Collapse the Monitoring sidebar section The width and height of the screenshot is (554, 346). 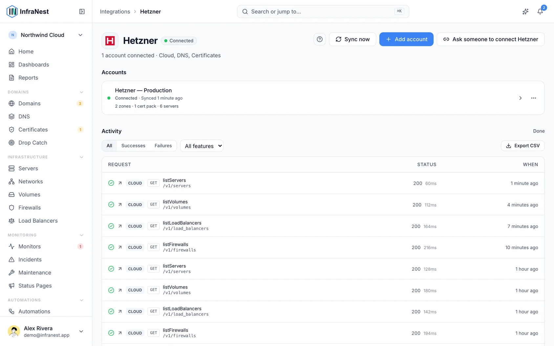click(x=81, y=235)
